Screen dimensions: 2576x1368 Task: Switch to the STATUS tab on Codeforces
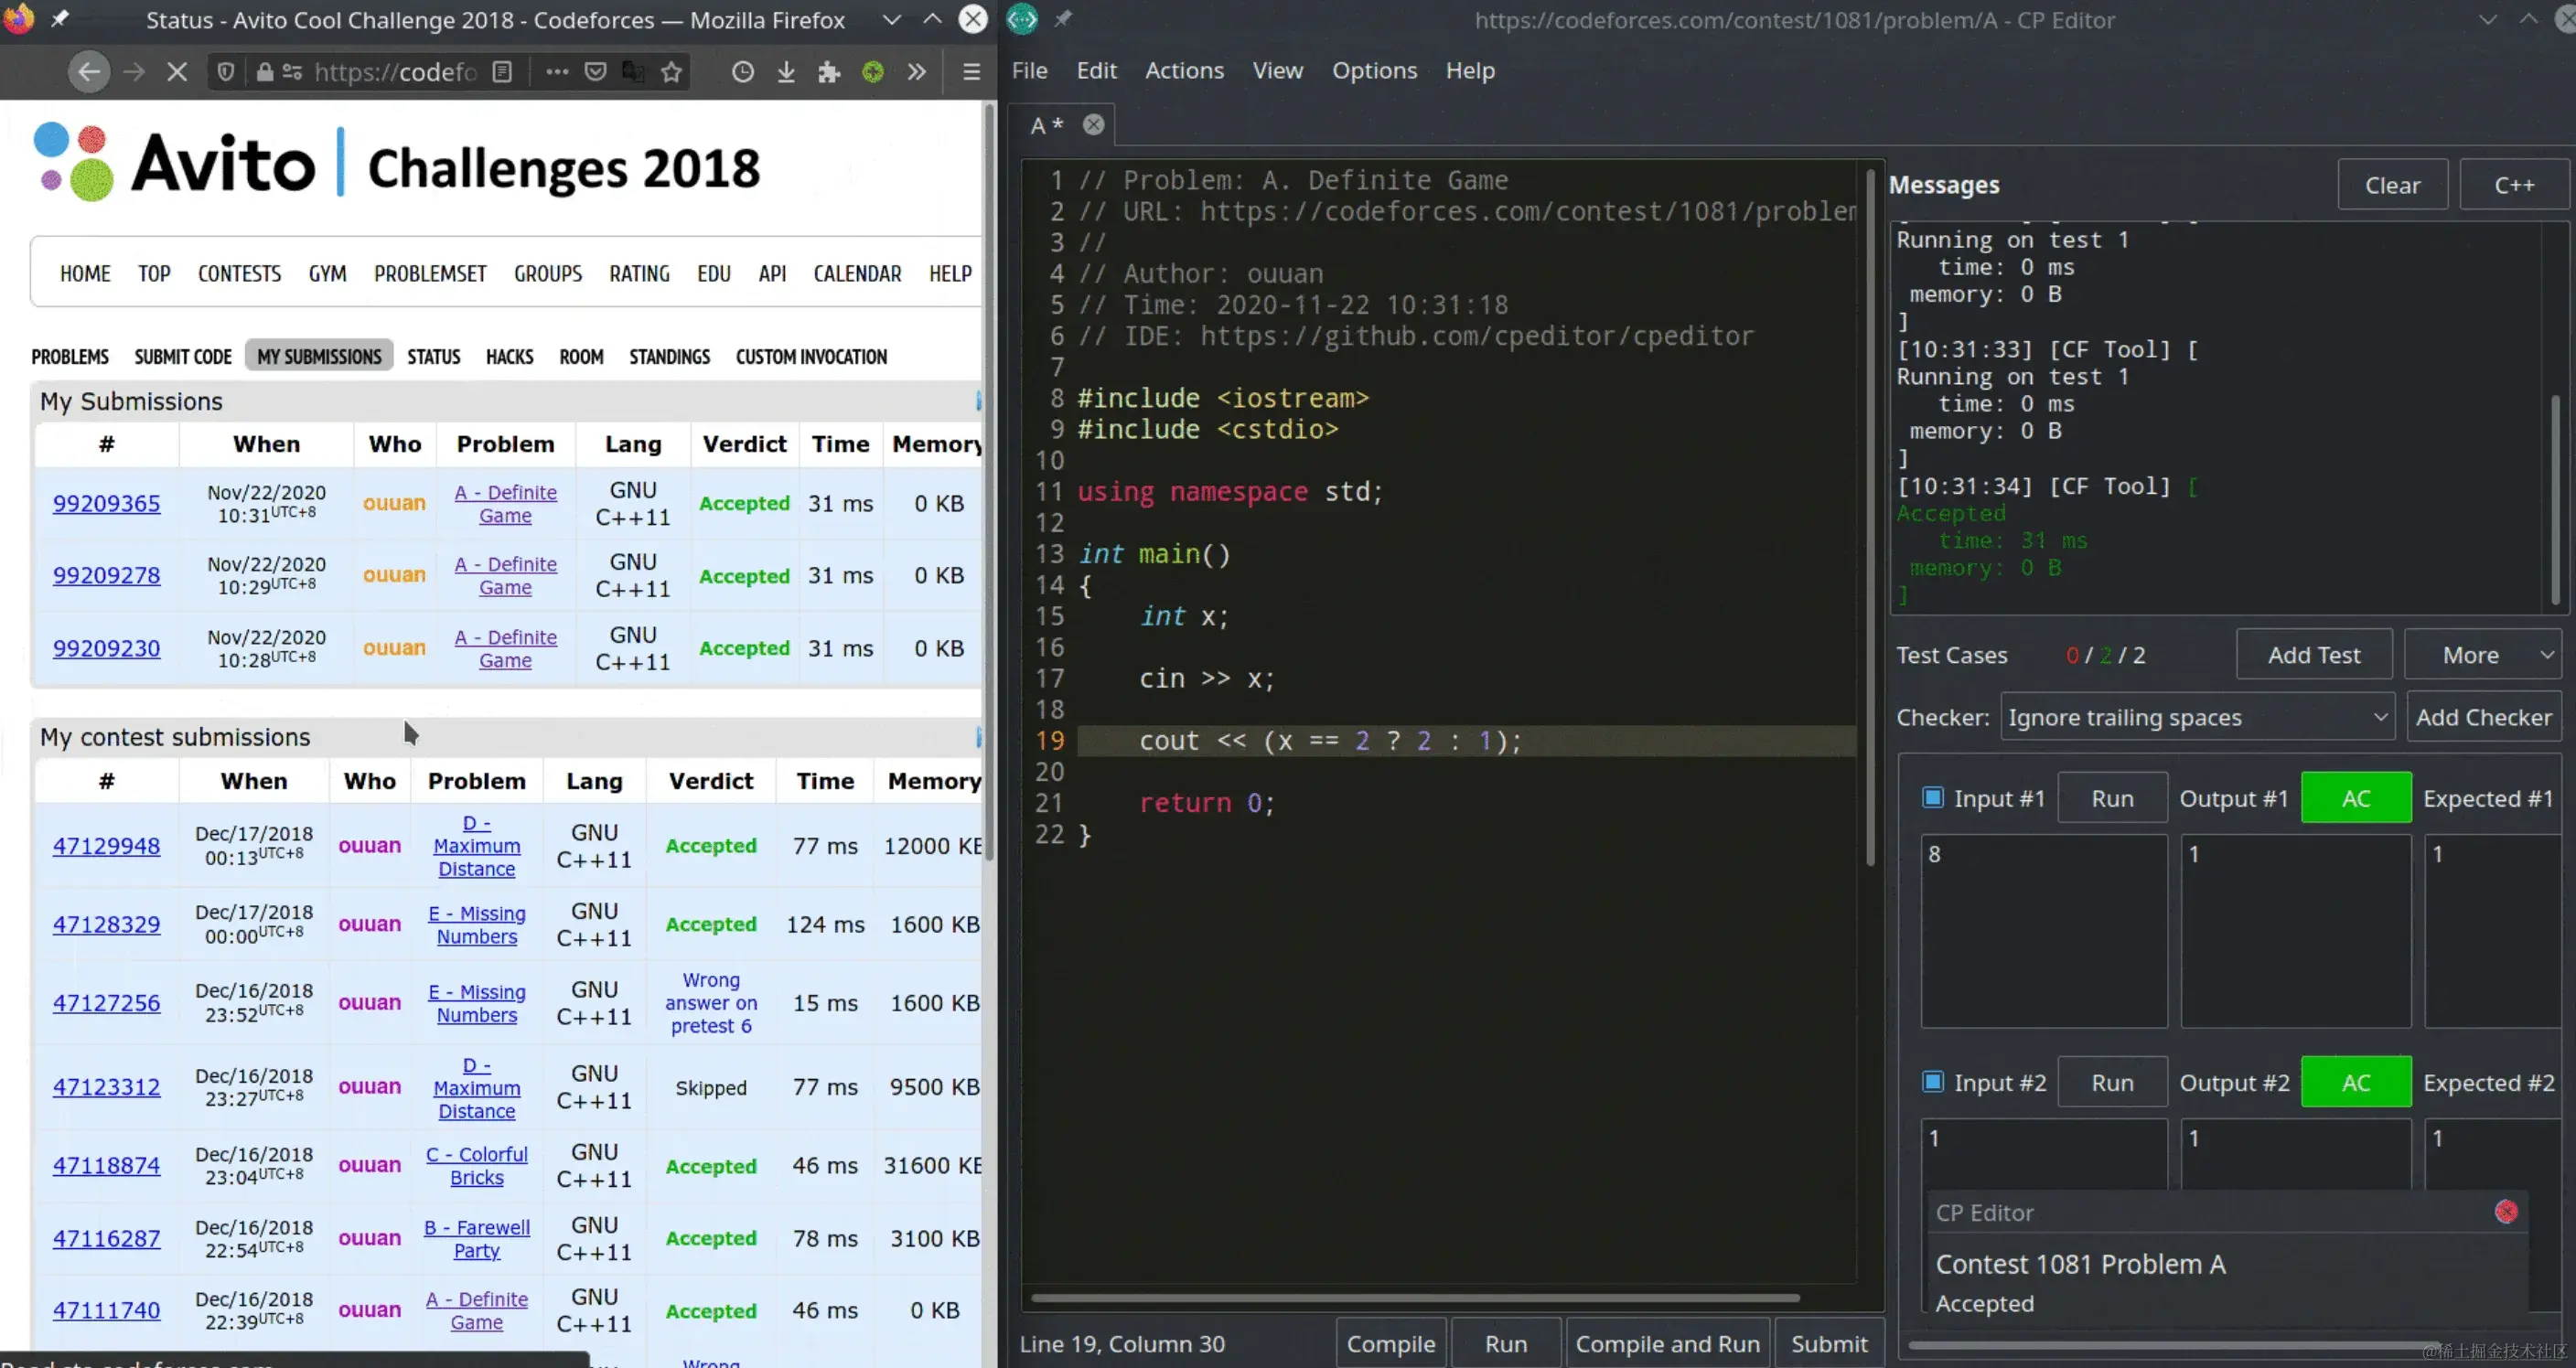point(433,356)
